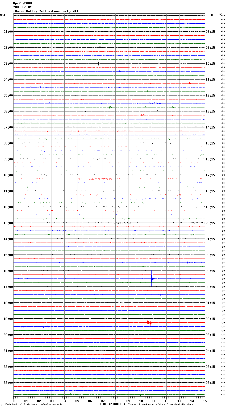Select the 16:00 MST row label
The height and width of the screenshot is (408, 226).
(8, 271)
